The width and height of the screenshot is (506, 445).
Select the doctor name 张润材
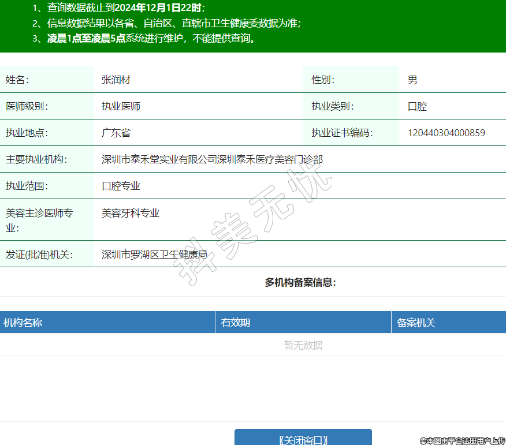(116, 80)
